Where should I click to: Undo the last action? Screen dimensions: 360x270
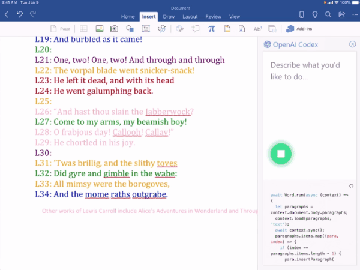20,14
